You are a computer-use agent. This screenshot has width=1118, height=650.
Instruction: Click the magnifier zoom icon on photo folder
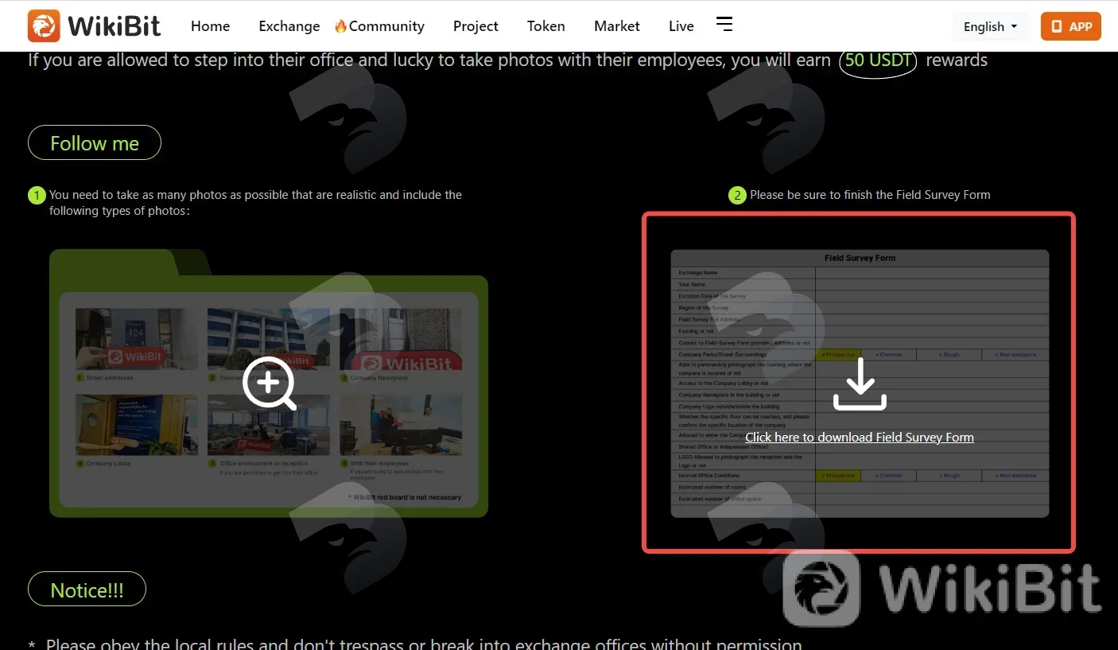tap(270, 383)
